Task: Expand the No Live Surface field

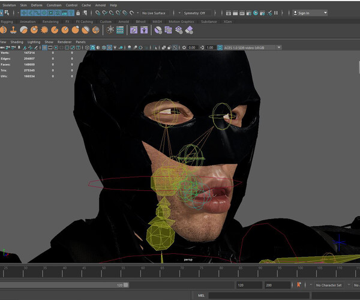Action: [x=155, y=13]
